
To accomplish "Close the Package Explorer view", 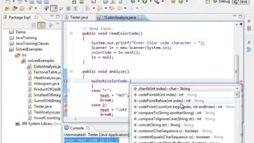I will pyautogui.click(x=36, y=17).
